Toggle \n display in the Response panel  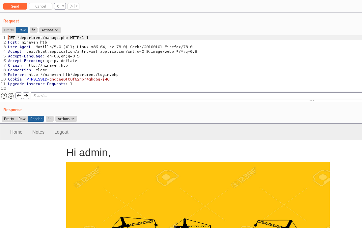49,118
